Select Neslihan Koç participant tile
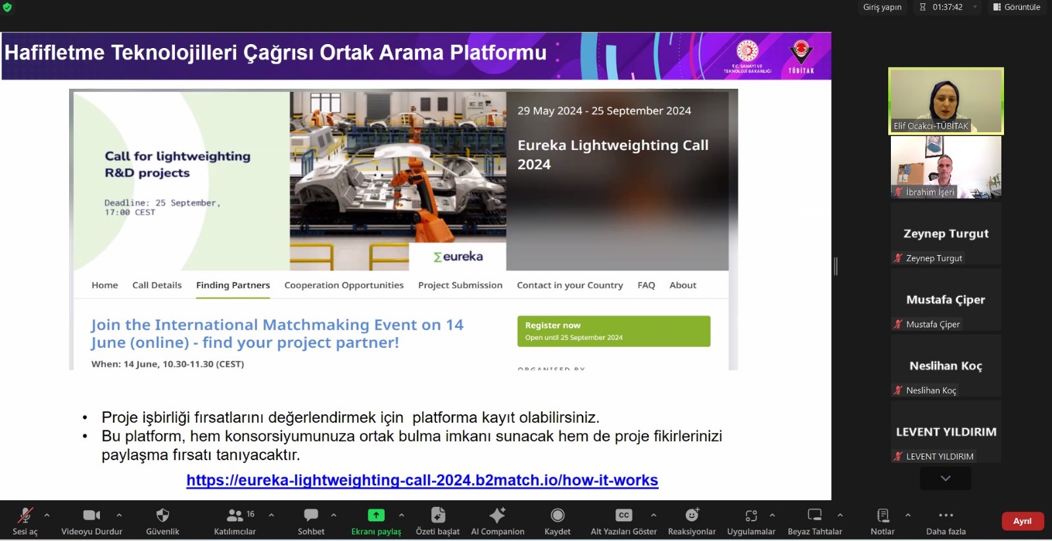 [x=945, y=365]
